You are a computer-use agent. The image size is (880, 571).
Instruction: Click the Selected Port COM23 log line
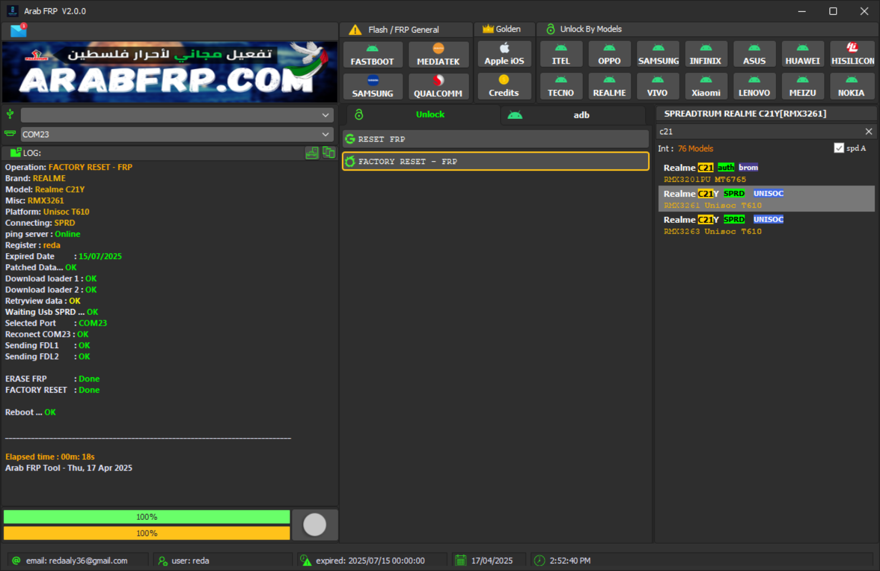click(56, 323)
